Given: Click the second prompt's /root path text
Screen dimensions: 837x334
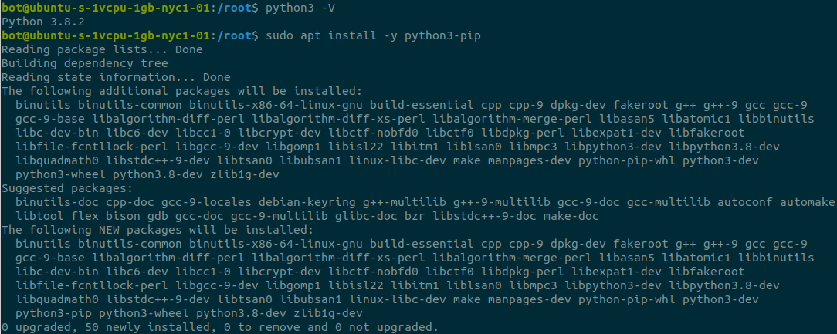Looking at the screenshot, I should click(x=241, y=36).
